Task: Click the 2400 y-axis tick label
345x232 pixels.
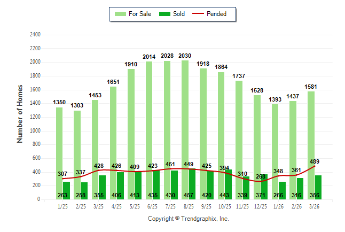Action: 35,34
